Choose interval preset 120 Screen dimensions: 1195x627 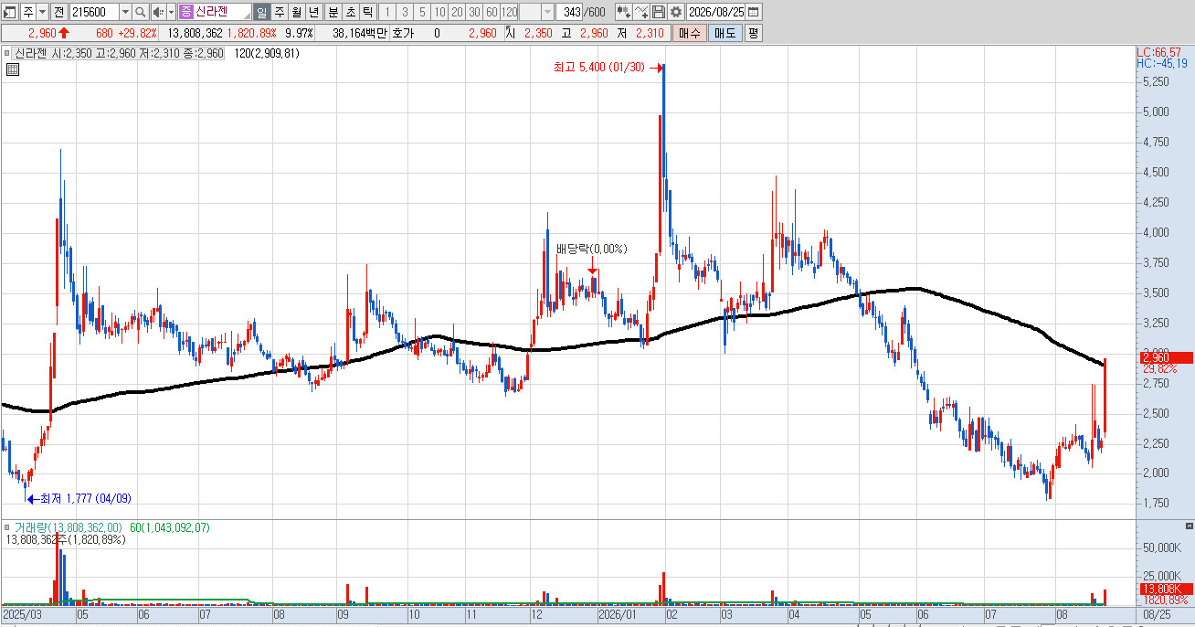click(509, 12)
